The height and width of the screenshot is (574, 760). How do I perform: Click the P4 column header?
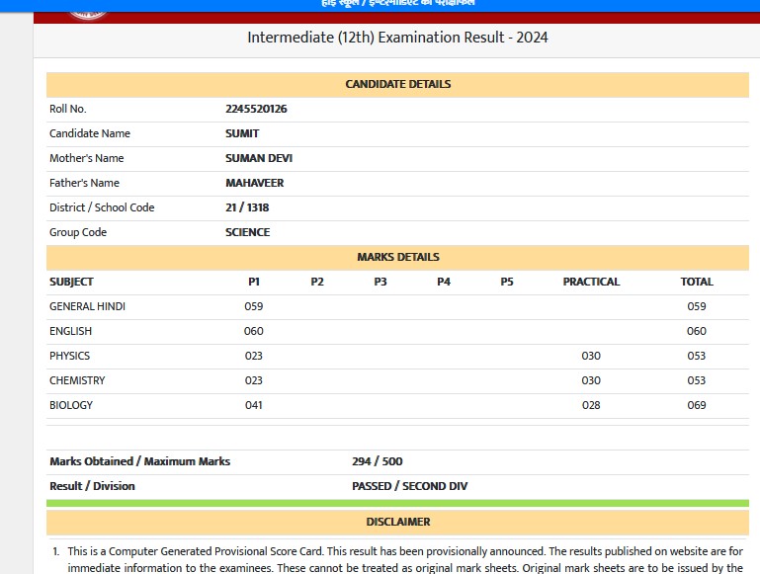[x=444, y=282]
